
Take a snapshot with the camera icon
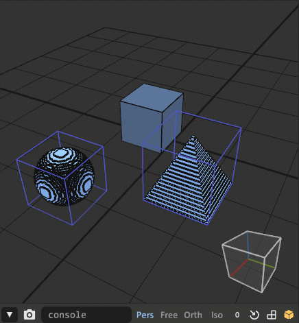pos(29,315)
